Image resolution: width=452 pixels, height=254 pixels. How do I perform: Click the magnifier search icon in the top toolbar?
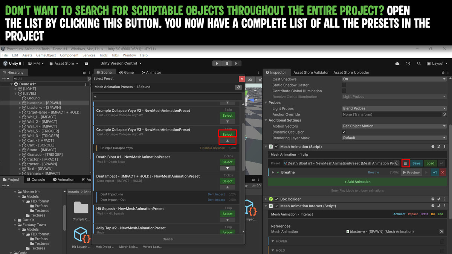tap(419, 64)
